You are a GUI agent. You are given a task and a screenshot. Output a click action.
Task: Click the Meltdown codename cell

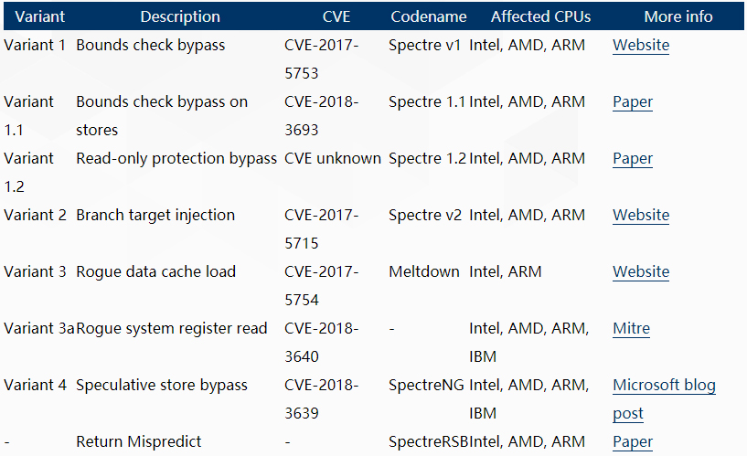pos(424,271)
